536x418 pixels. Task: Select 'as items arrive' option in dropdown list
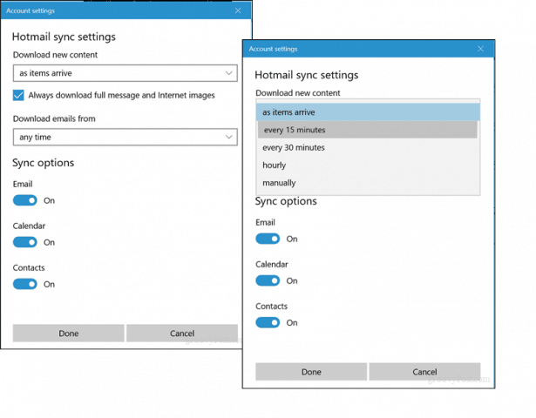click(x=368, y=112)
